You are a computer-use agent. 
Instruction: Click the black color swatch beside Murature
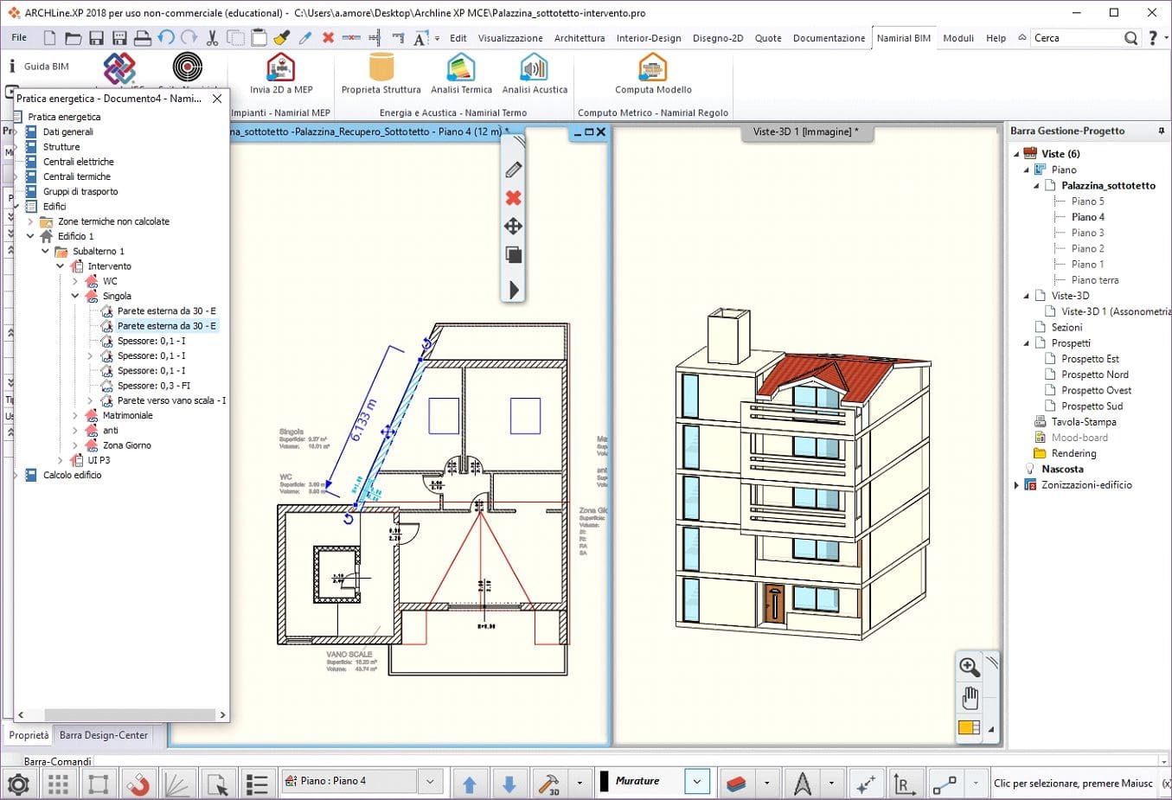[x=605, y=781]
